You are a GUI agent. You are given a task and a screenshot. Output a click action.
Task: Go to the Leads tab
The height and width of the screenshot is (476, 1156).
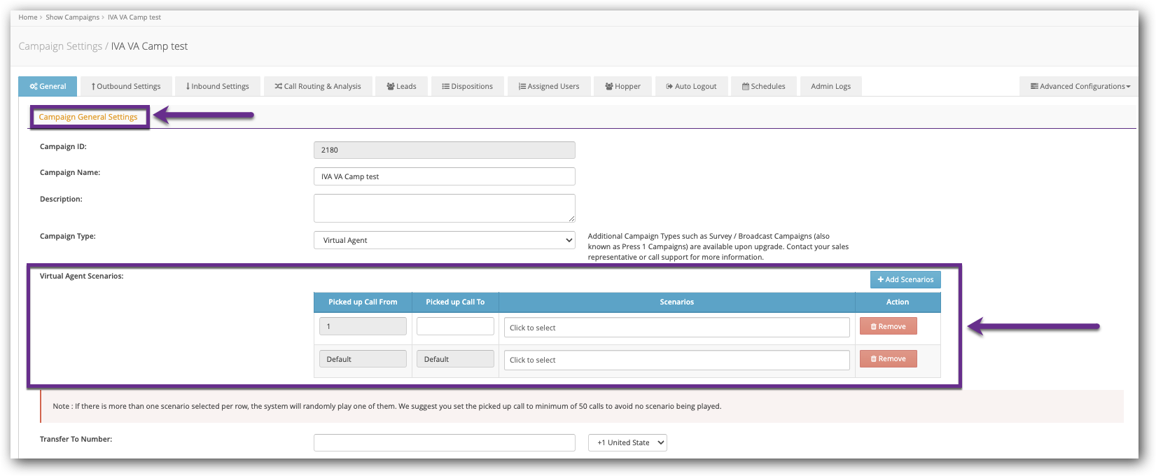[x=401, y=86]
